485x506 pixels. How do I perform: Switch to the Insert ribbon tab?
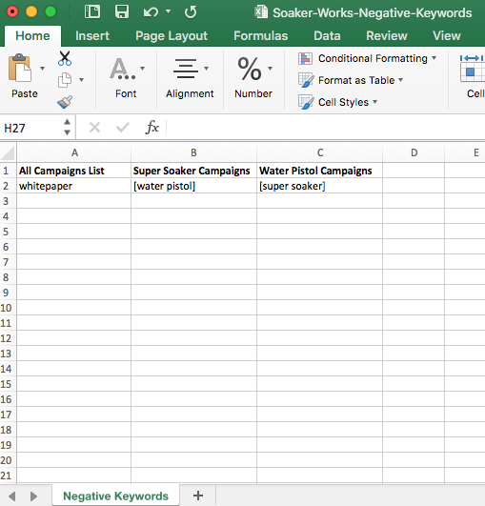[x=92, y=36]
